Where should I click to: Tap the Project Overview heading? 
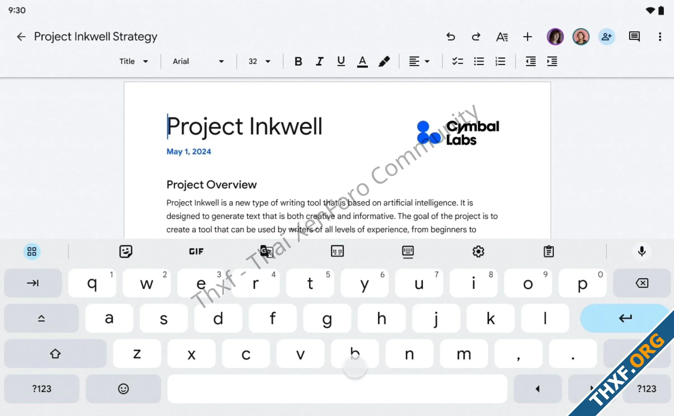[212, 185]
